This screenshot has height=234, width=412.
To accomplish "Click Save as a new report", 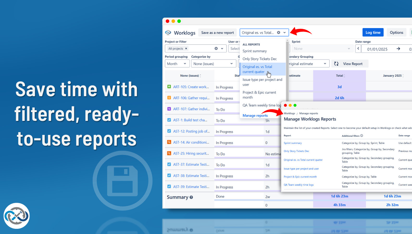I will (x=217, y=32).
